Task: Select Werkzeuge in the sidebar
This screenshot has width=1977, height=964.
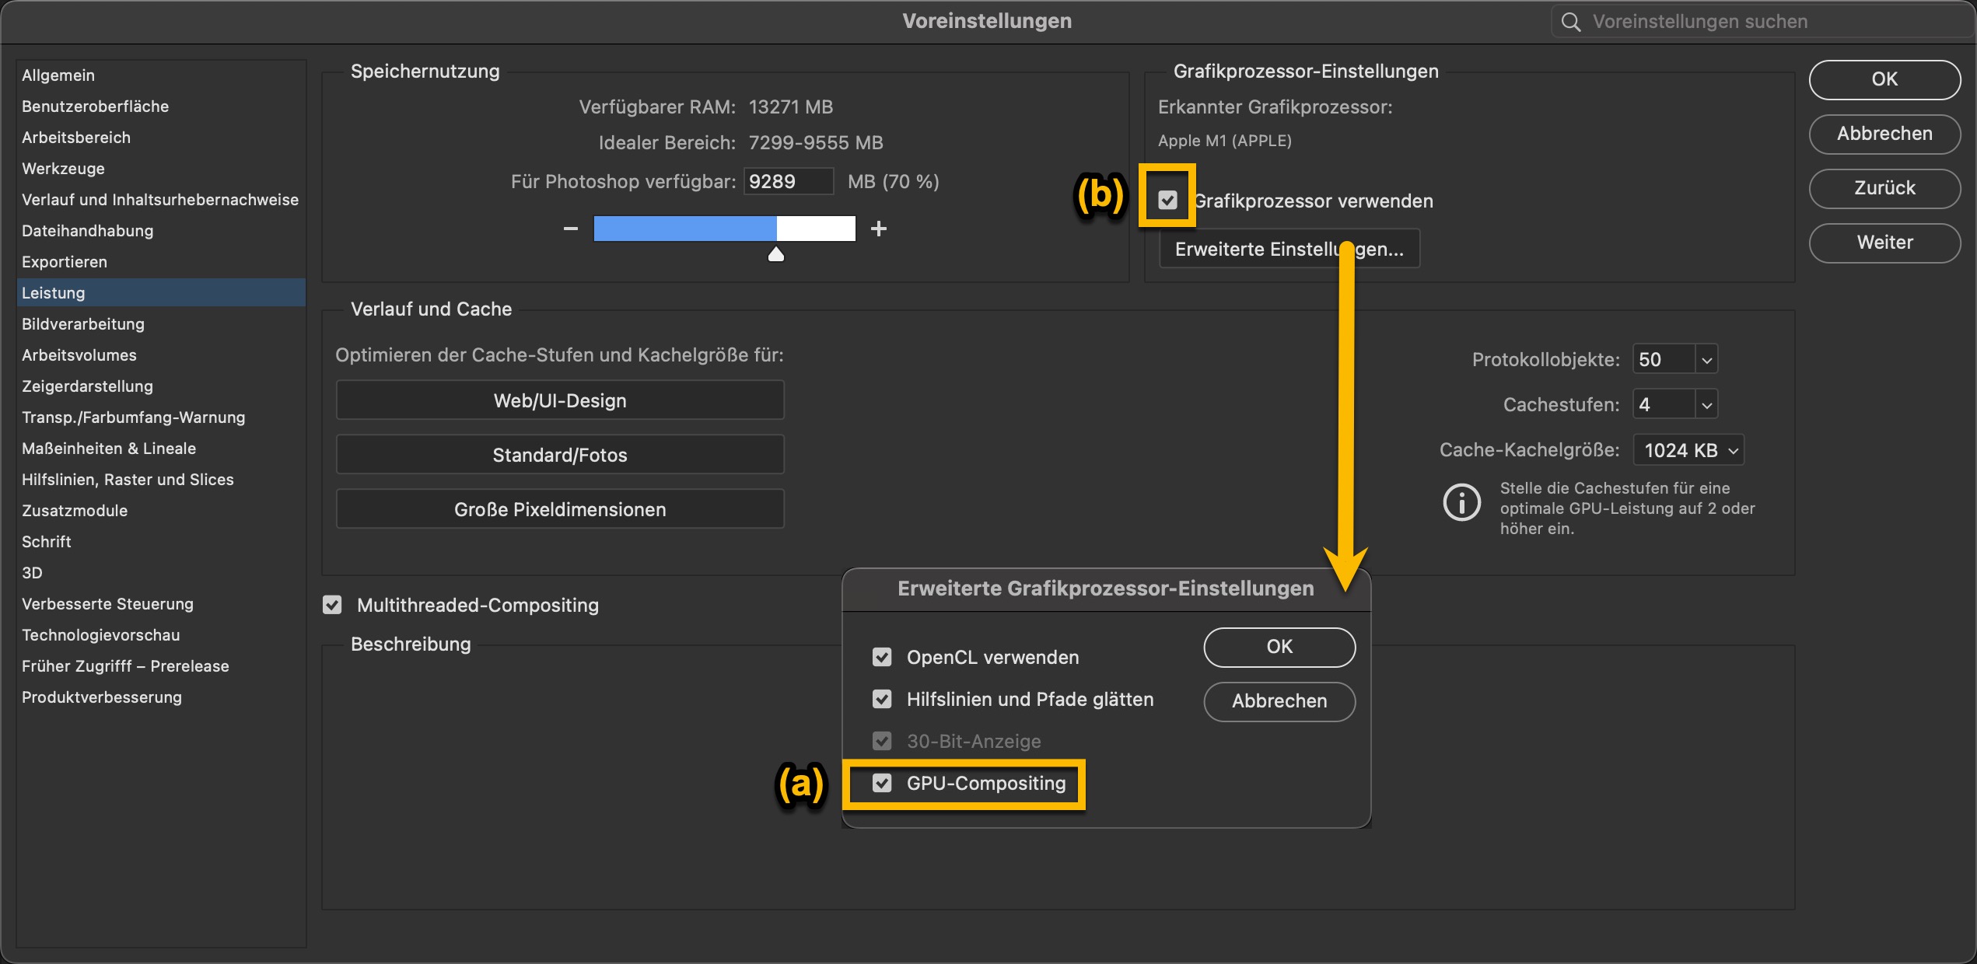Action: (63, 169)
